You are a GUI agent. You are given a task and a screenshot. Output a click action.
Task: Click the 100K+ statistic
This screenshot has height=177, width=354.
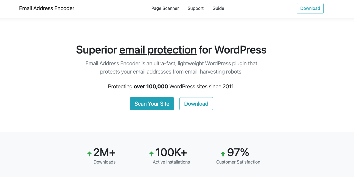point(171,152)
